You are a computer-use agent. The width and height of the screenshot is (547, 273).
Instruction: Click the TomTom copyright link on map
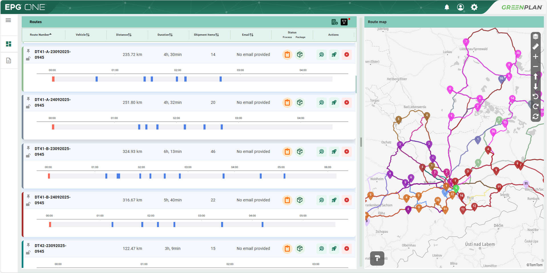(x=535, y=265)
